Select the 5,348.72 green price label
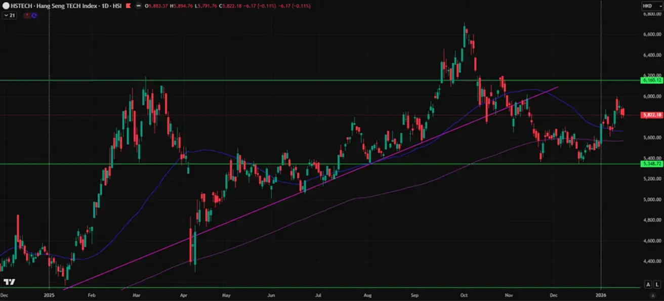 coord(651,164)
